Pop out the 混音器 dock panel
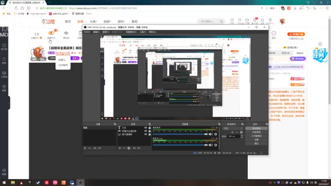Viewport: 331px width, 186px height. click(219, 124)
